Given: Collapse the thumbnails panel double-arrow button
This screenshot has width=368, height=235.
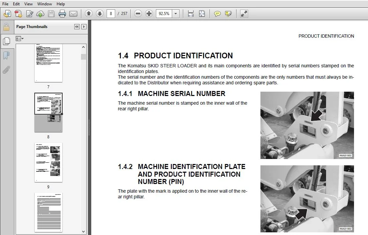Looking at the screenshot, I should [x=77, y=27].
